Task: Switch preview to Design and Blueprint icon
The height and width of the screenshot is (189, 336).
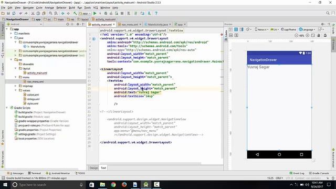Action: [241, 29]
